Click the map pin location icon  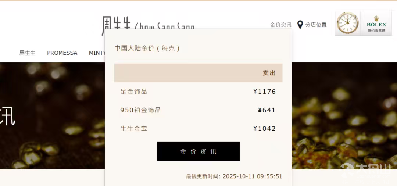pyautogui.click(x=300, y=25)
